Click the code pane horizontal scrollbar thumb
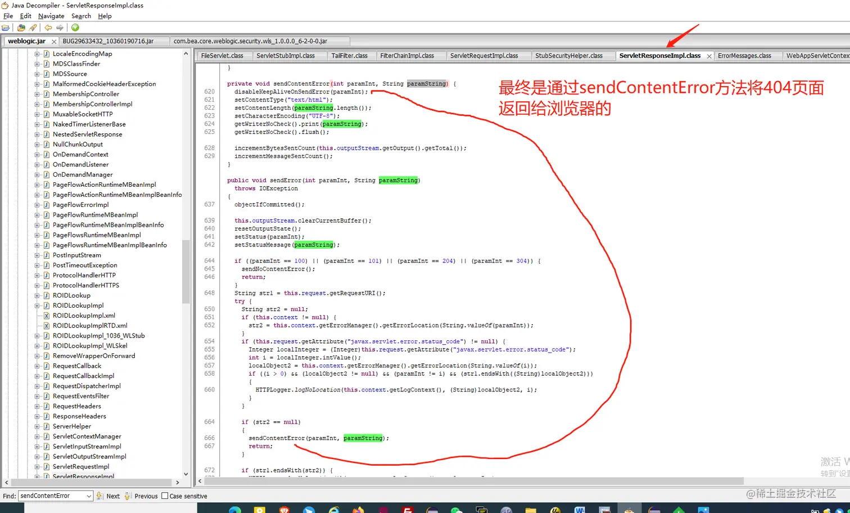 pyautogui.click(x=474, y=481)
